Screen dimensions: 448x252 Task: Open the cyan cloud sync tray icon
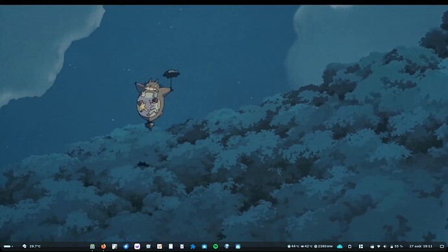point(340,246)
